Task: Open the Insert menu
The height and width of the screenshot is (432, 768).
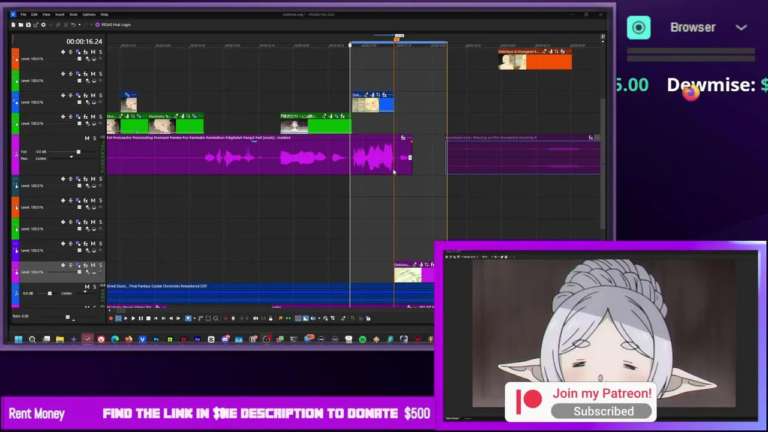Action: 59,14
